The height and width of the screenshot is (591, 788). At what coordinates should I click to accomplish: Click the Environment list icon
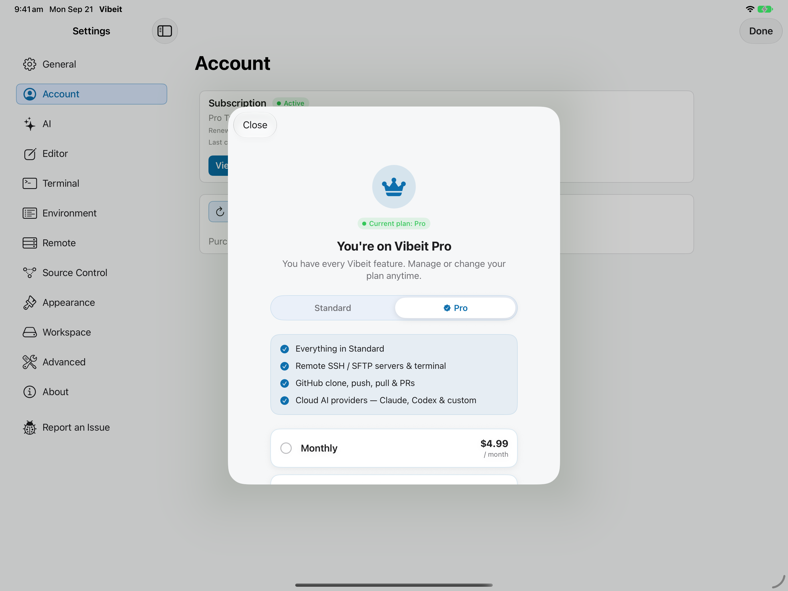click(29, 213)
